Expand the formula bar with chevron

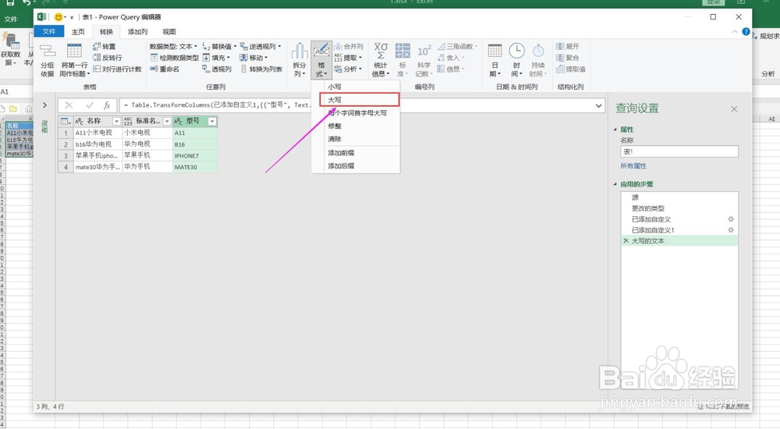pyautogui.click(x=598, y=105)
